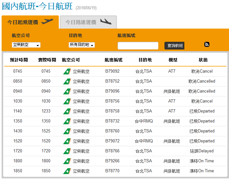Click AT7 aircraft type in B78756 row

[172, 101]
